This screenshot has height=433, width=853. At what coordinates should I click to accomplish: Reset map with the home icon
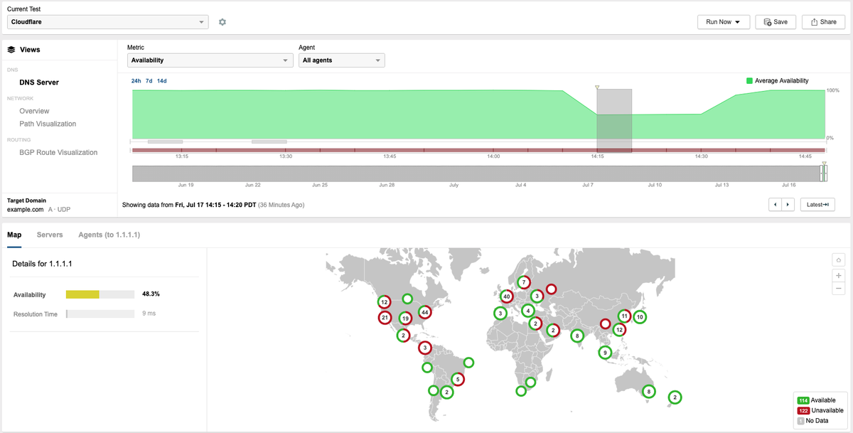click(839, 260)
